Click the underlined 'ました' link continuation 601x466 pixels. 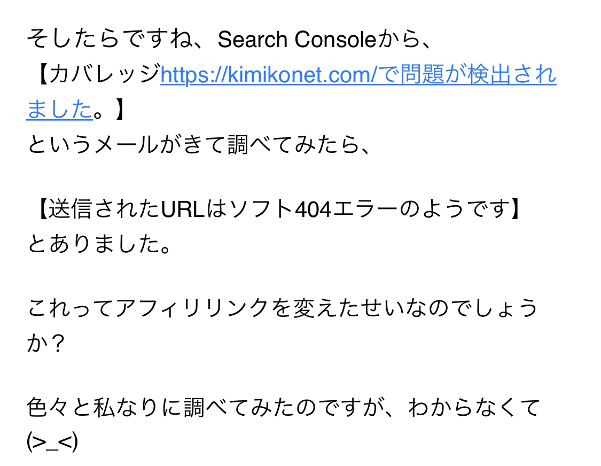[59, 109]
